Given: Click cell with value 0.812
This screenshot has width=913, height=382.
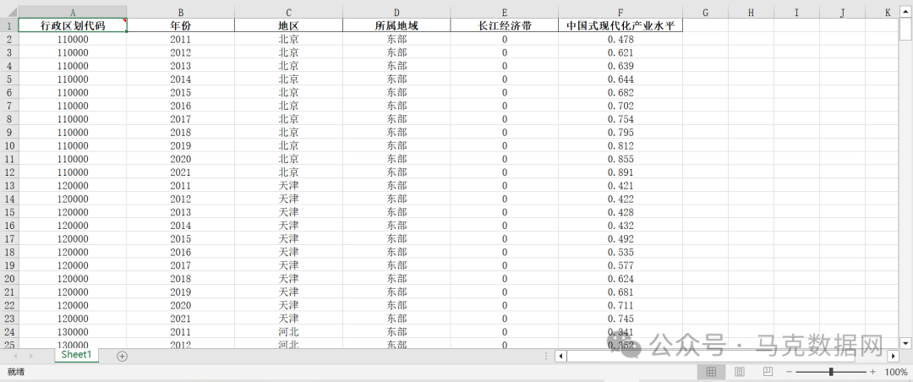Looking at the screenshot, I should tap(621, 145).
